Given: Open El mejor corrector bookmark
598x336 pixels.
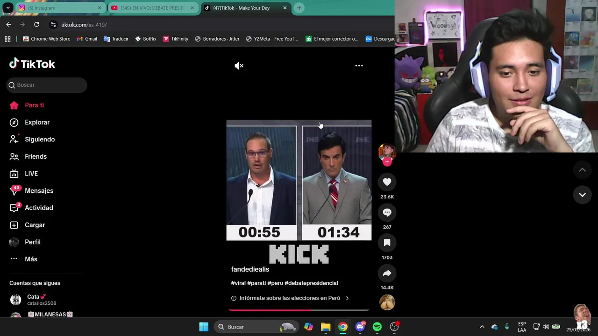Looking at the screenshot, I should [332, 39].
